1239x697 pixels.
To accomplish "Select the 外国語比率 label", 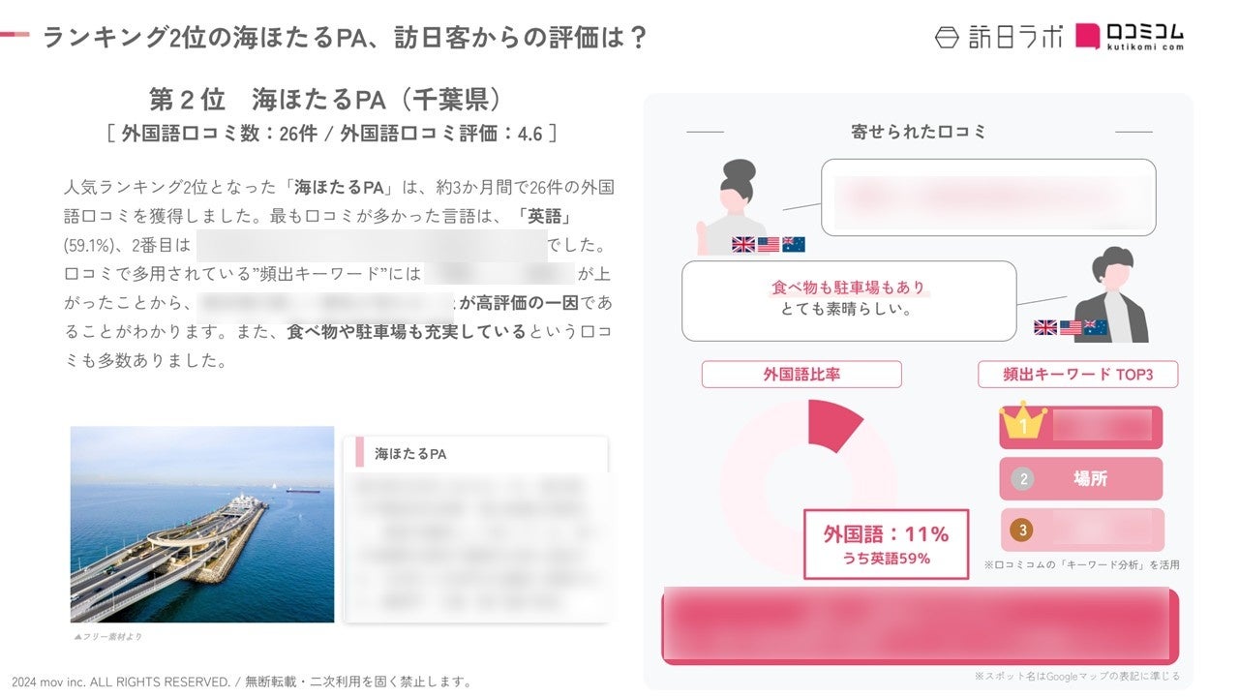I will click(x=801, y=375).
